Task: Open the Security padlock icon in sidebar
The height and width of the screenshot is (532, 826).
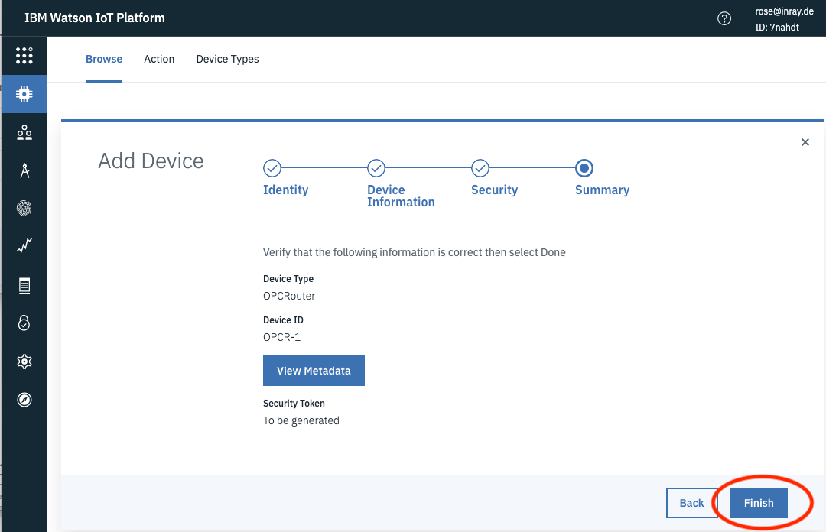Action: pyautogui.click(x=24, y=323)
